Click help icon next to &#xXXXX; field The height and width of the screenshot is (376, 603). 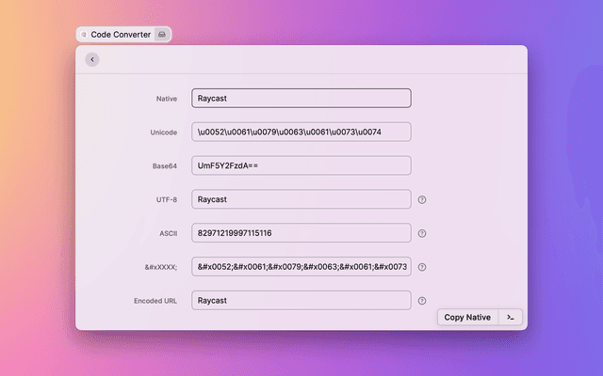[x=422, y=267]
